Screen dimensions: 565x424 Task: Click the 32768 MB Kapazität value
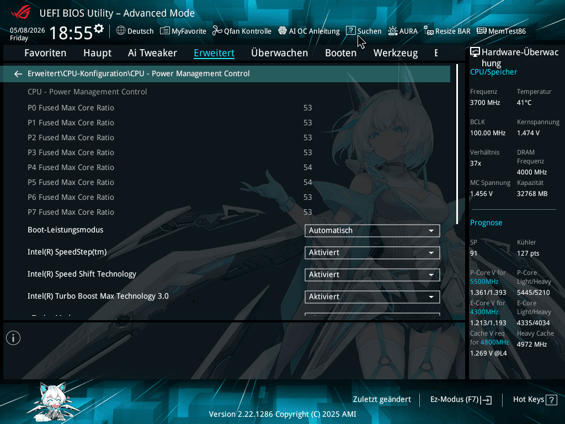click(x=532, y=194)
